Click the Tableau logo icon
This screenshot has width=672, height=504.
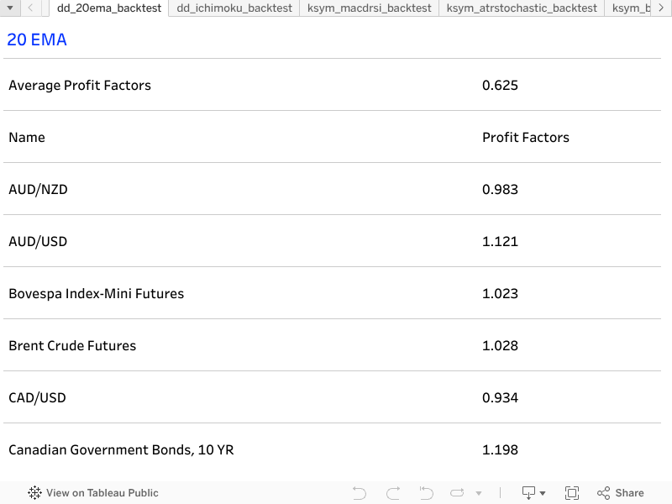[35, 493]
